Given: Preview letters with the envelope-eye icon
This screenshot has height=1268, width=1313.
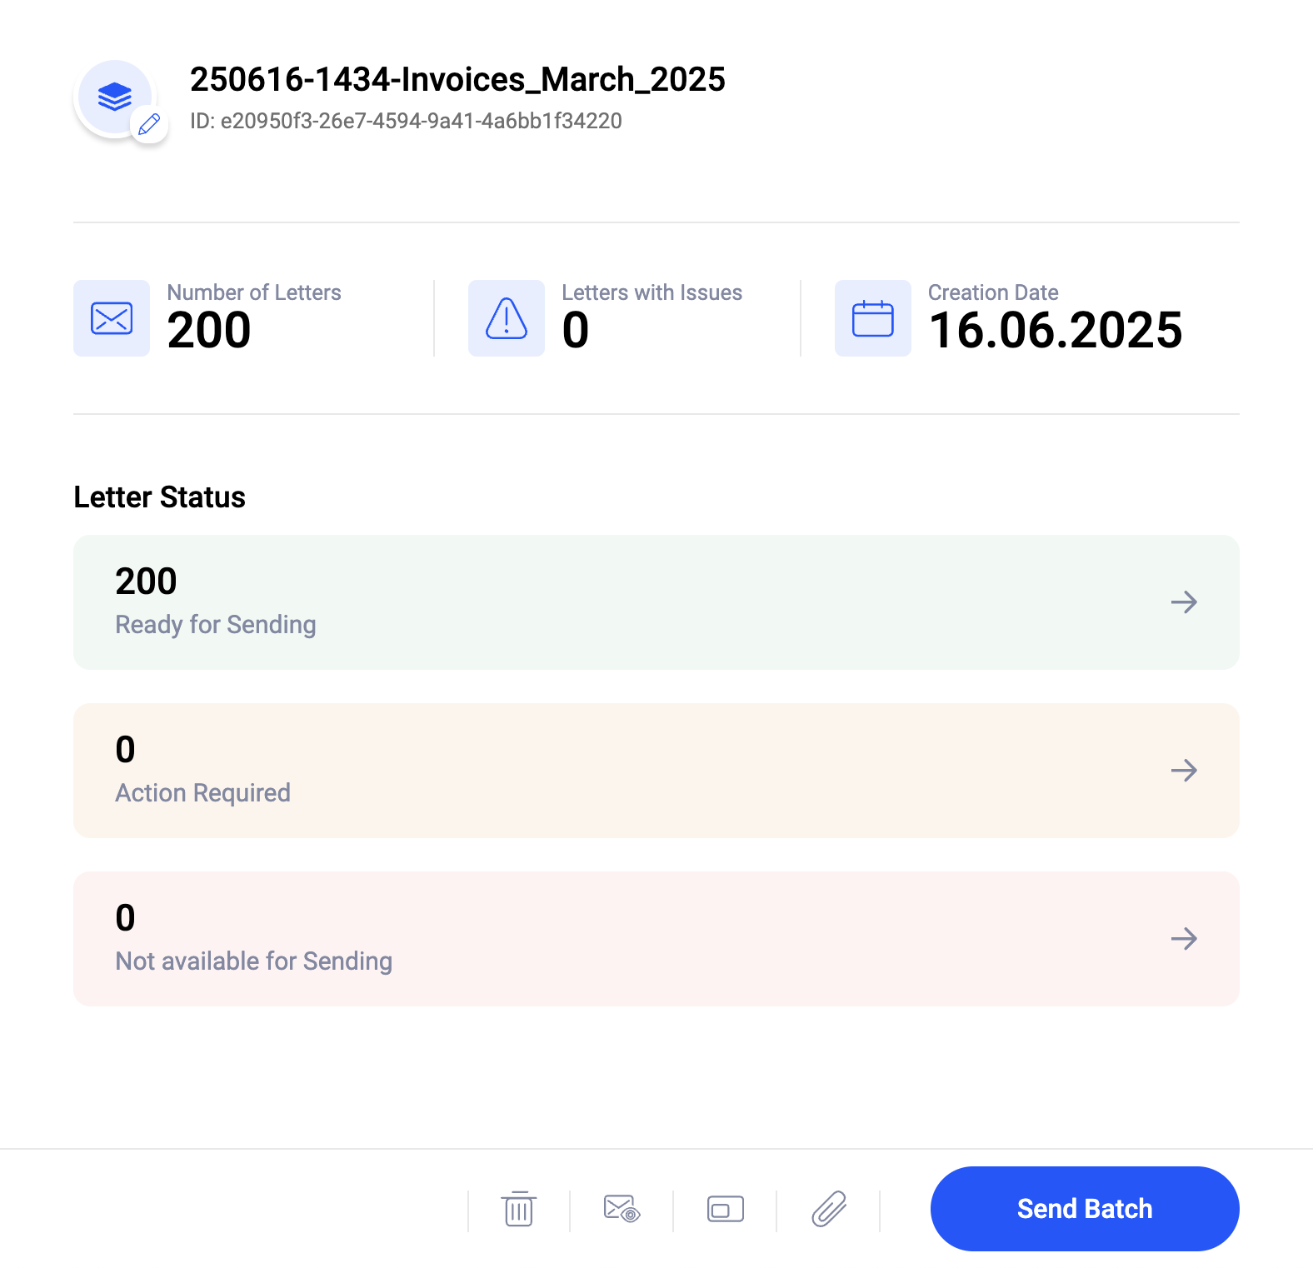Looking at the screenshot, I should tap(622, 1209).
